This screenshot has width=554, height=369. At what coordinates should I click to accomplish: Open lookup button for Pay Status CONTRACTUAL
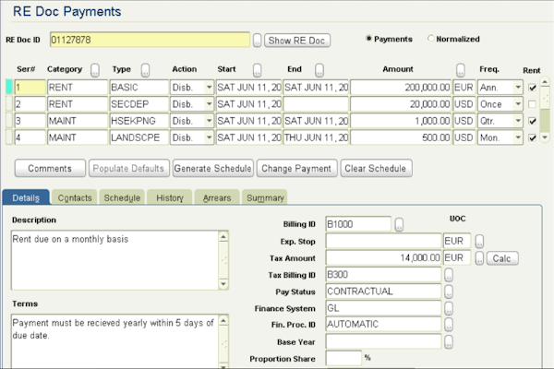tap(449, 292)
